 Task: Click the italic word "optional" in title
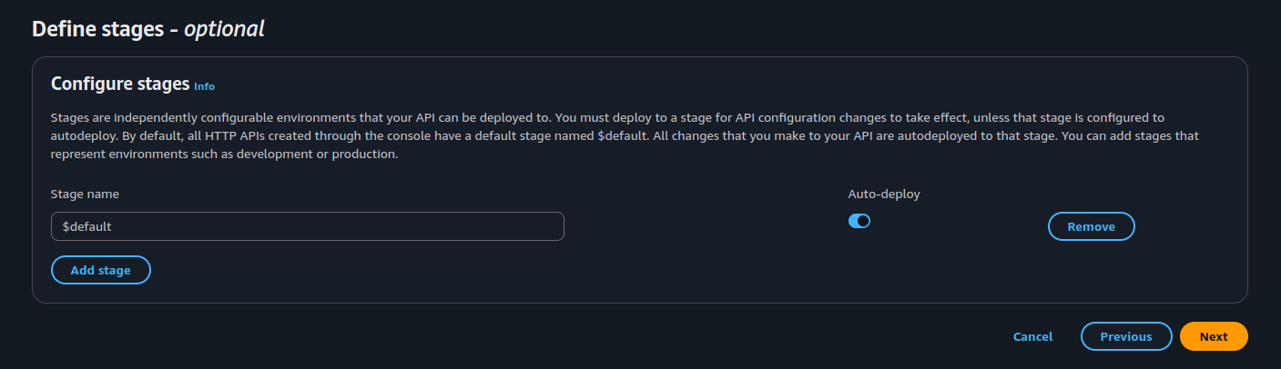tap(224, 29)
